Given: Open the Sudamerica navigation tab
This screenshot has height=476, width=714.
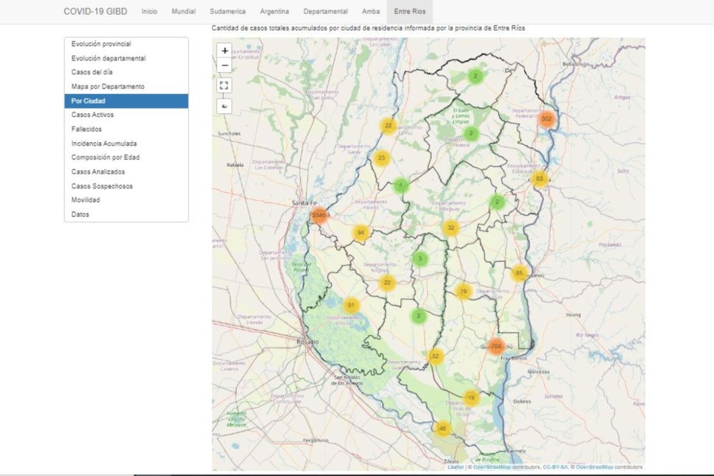Looking at the screenshot, I should 228,11.
